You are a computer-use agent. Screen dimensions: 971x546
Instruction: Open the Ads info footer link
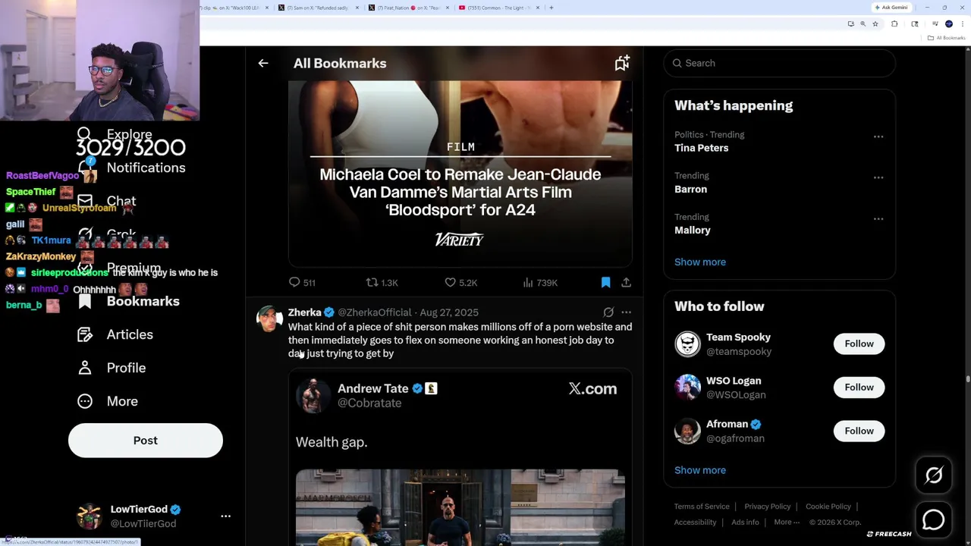click(x=745, y=522)
